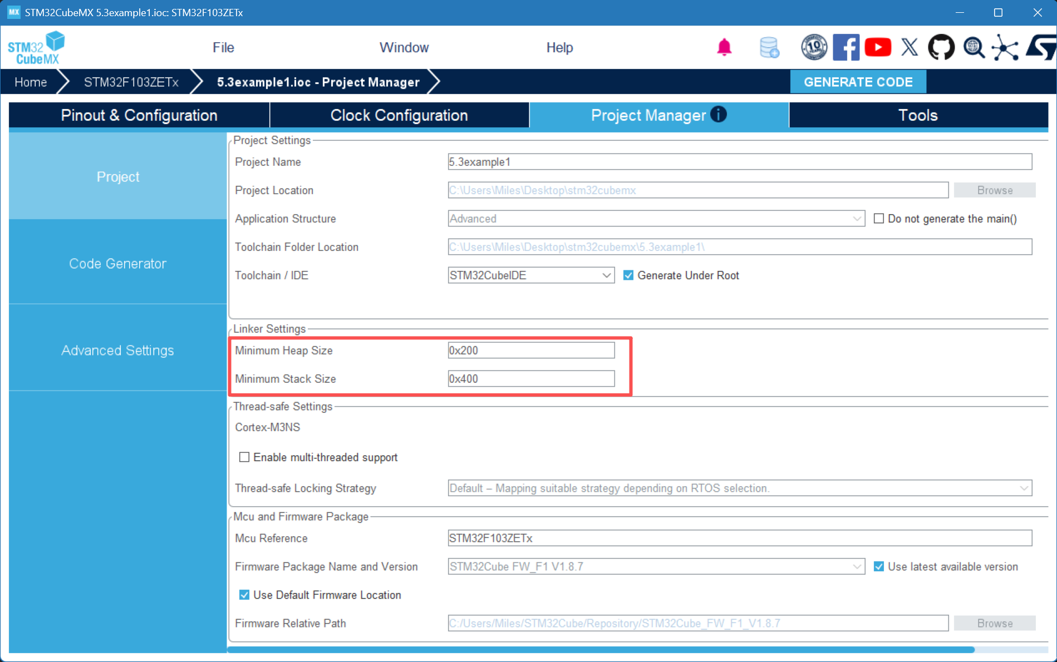
Task: Open the GitHub icon link
Action: click(941, 47)
